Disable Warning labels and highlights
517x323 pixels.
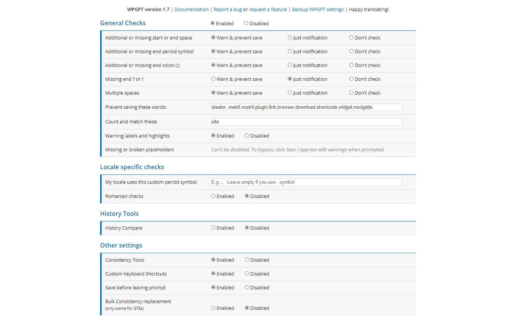tap(246, 135)
